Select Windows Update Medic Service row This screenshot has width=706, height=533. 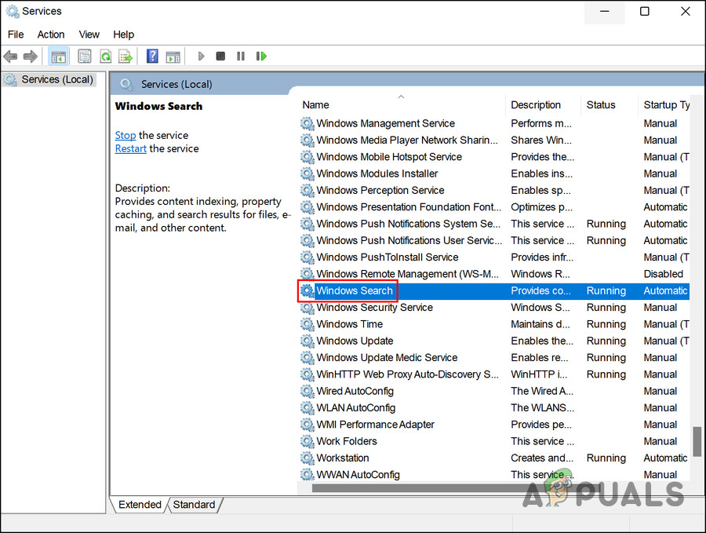(494, 358)
